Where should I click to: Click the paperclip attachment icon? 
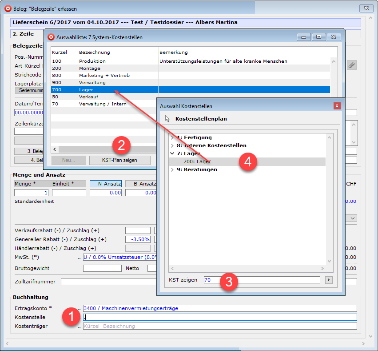click(351, 65)
